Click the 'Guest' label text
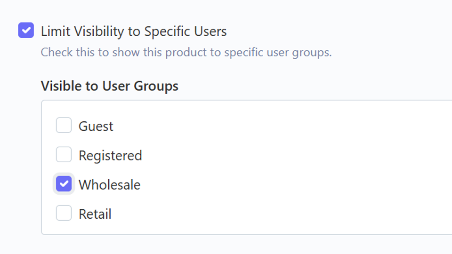 pyautogui.click(x=96, y=127)
